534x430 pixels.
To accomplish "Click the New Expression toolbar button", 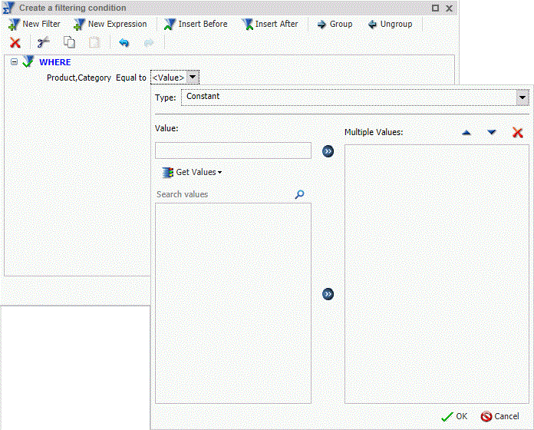I will (x=110, y=25).
